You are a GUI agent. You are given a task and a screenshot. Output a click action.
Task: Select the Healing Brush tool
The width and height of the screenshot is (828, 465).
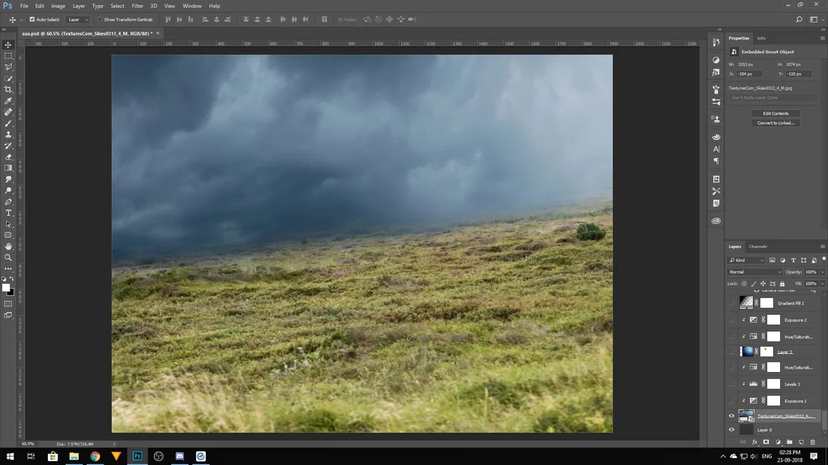point(8,112)
